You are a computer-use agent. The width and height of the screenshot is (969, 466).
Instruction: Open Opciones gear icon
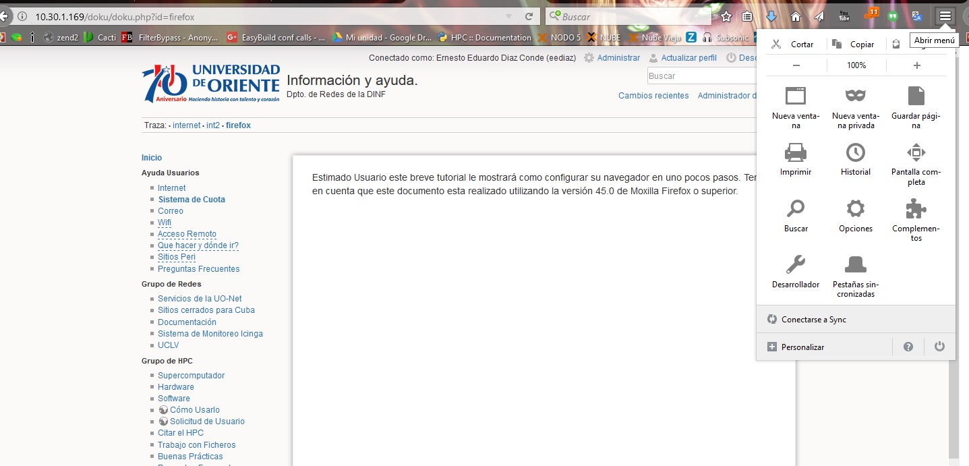coord(855,210)
